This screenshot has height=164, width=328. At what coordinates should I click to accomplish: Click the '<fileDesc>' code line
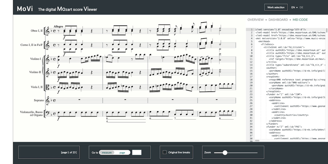click(267, 44)
